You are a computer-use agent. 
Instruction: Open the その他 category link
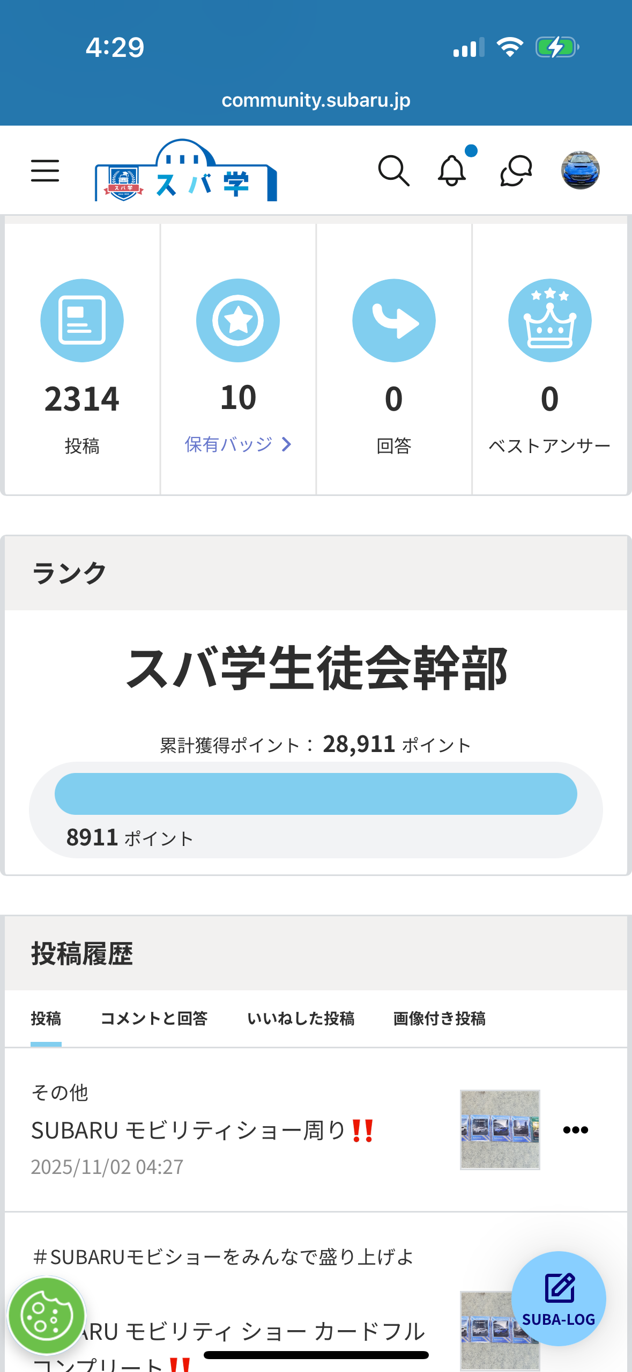pyautogui.click(x=60, y=1092)
